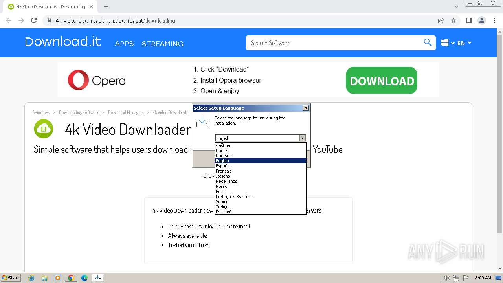
Task: Switch to Chrome in the taskbar
Action: click(x=71, y=278)
